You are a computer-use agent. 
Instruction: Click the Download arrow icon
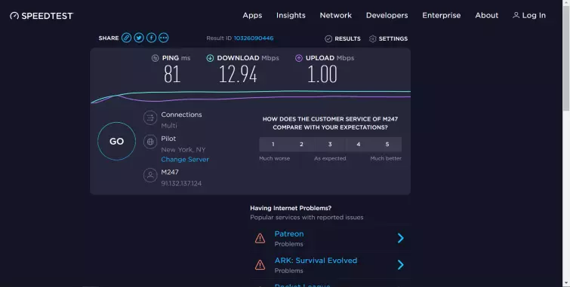(210, 58)
